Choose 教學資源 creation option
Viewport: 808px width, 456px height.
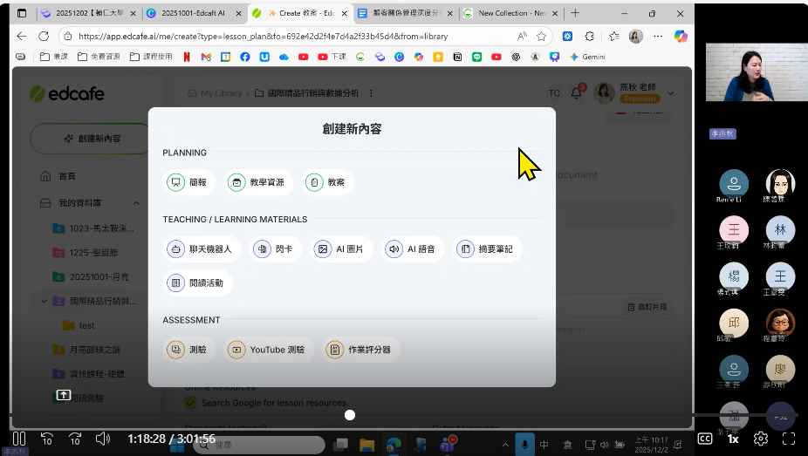258,182
